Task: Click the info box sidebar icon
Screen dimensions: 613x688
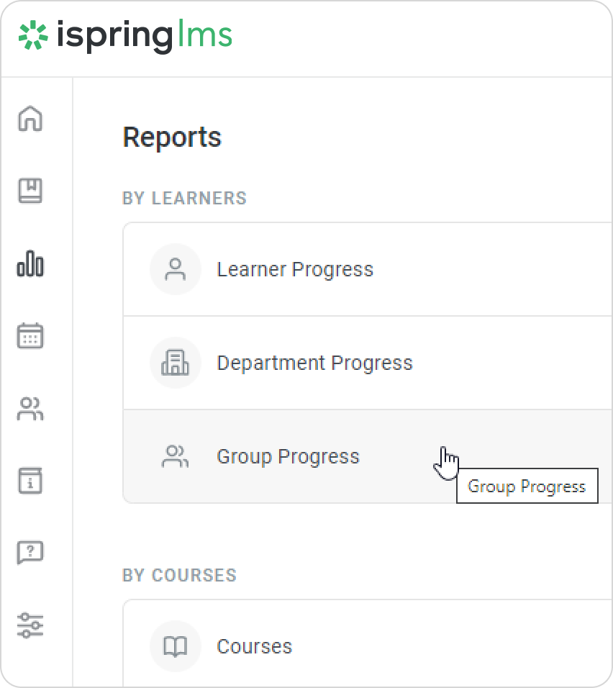Action: [30, 481]
